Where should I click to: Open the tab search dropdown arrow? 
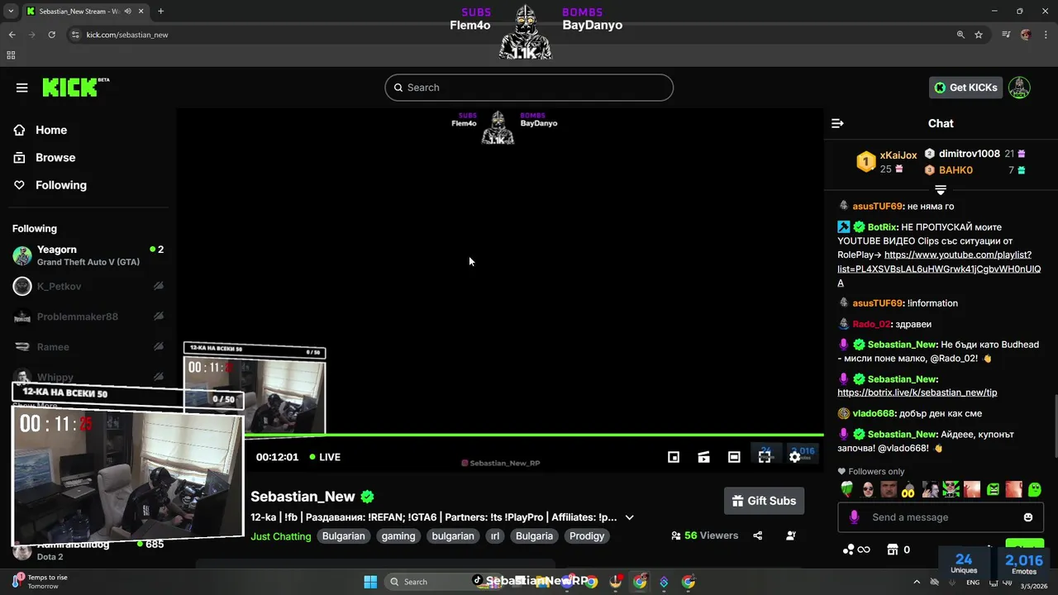pos(11,12)
